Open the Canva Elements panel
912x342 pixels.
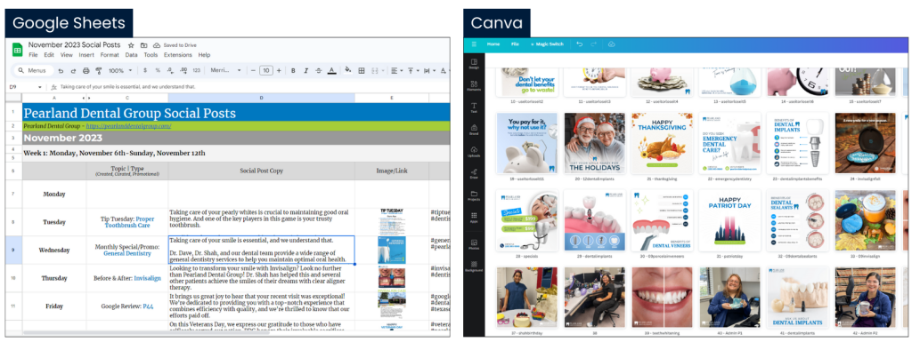(474, 85)
